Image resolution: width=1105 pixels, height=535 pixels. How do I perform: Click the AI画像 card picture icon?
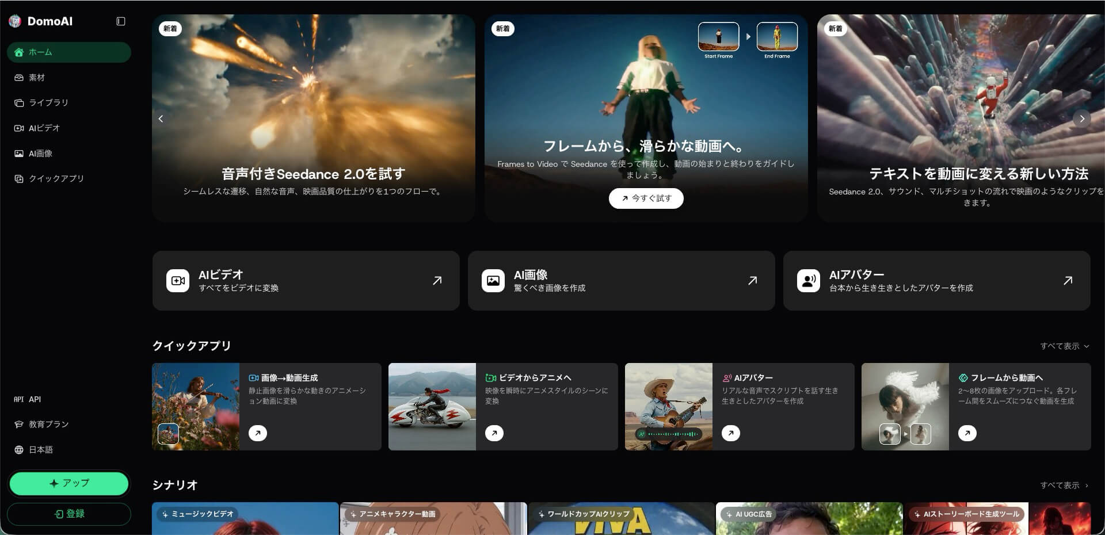493,281
